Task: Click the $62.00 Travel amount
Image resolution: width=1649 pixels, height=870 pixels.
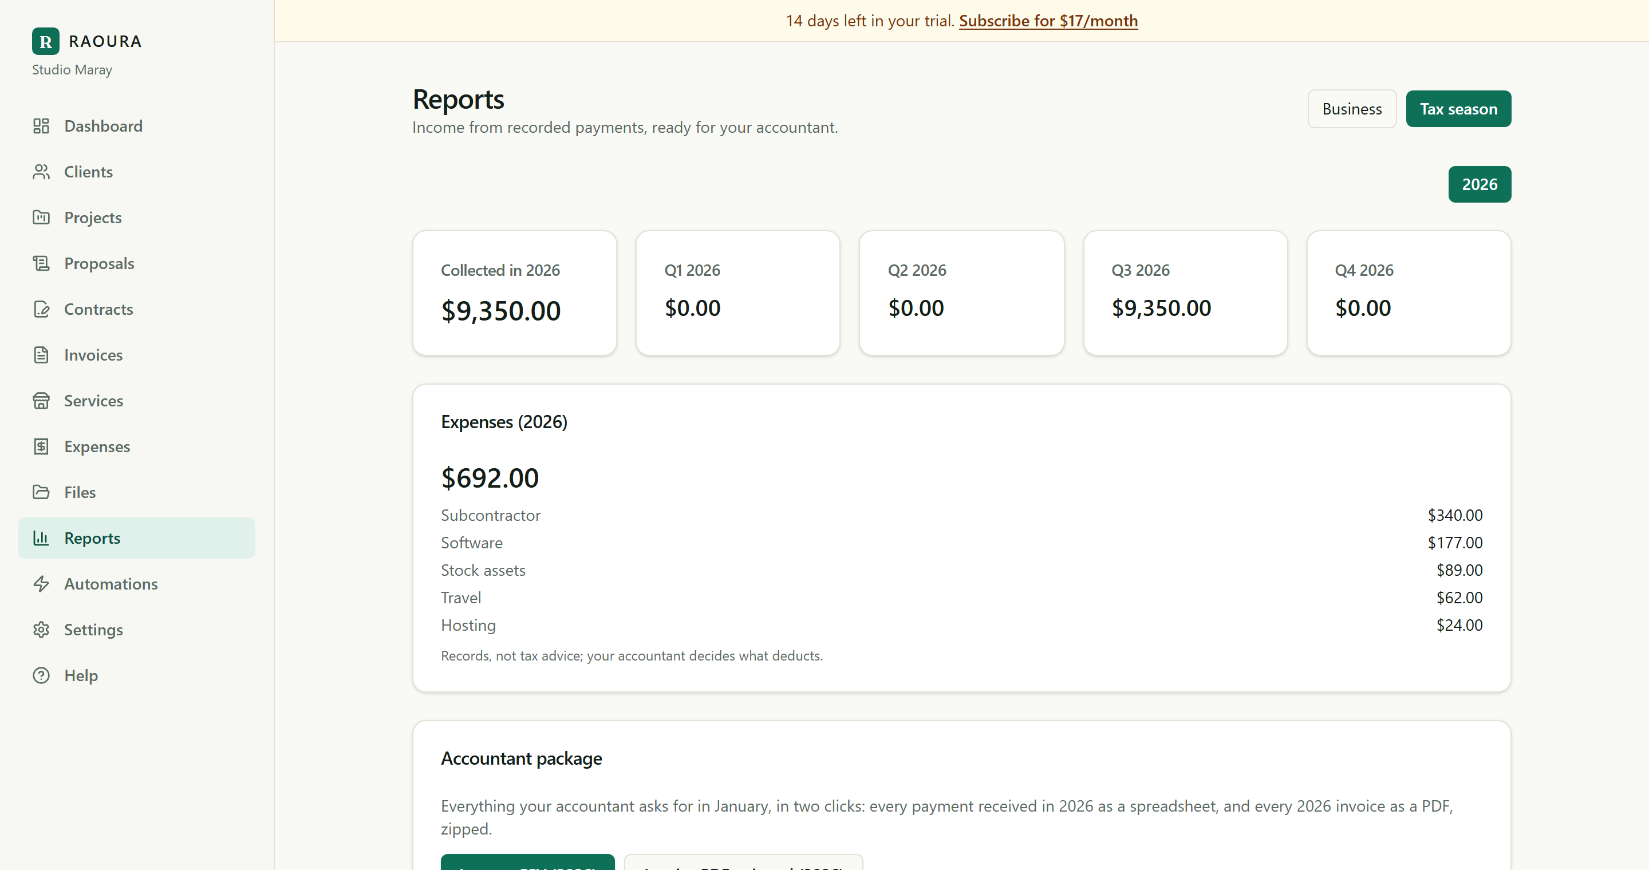Action: [x=1459, y=598]
